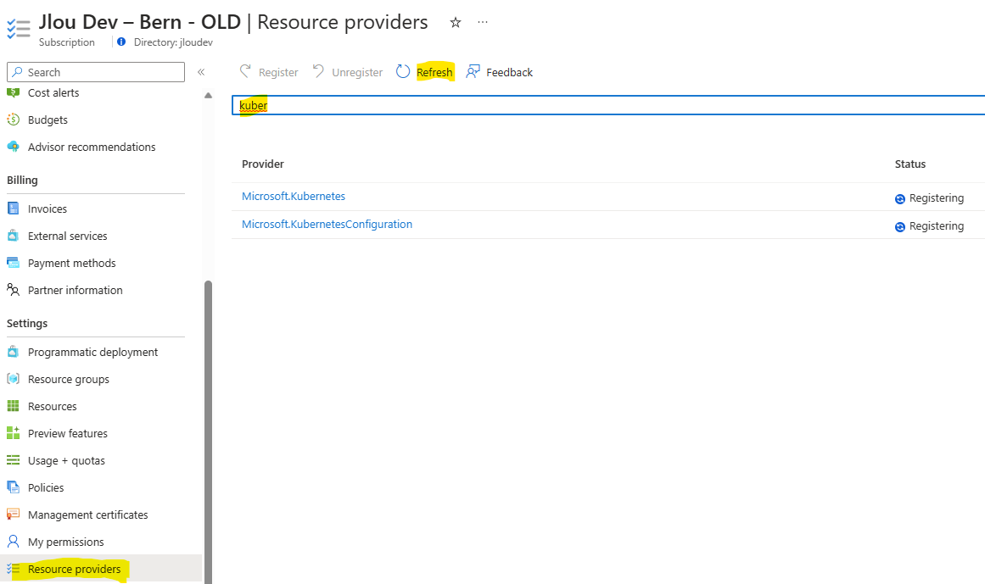Click the Partner information people icon

click(x=14, y=289)
